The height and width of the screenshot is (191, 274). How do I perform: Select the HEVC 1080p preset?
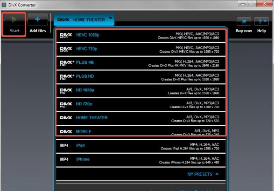coord(141,35)
